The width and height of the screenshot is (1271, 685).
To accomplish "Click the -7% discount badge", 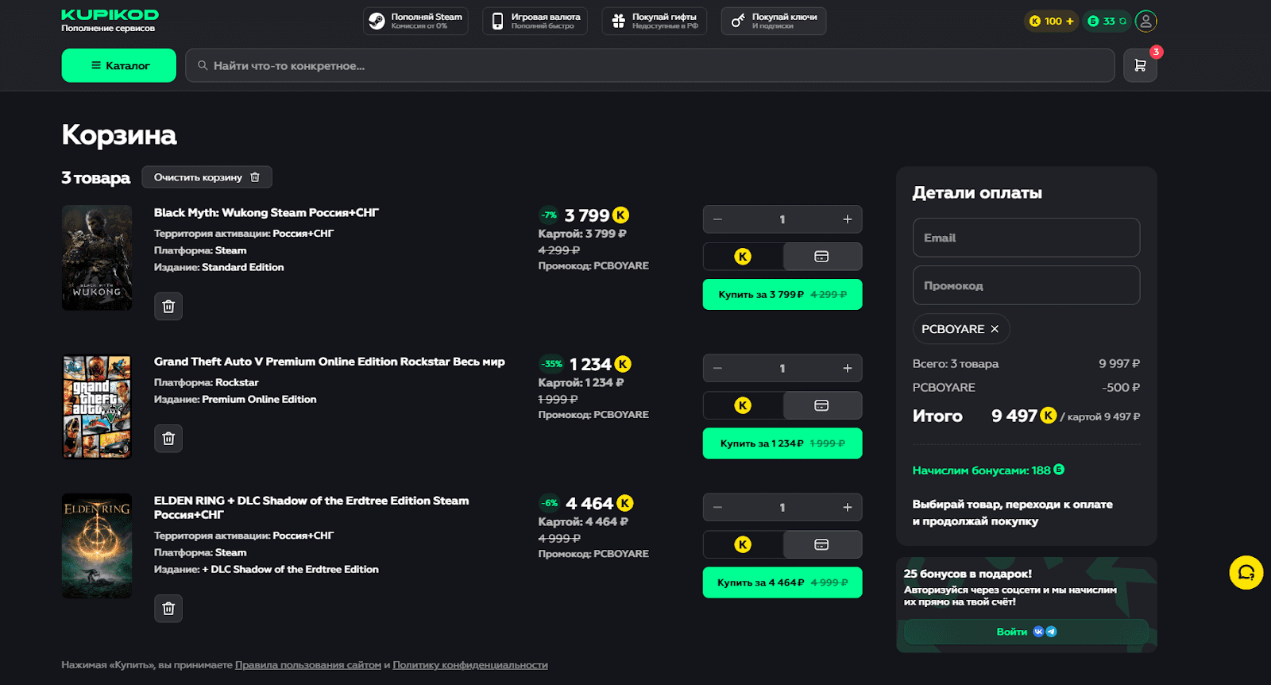I will pyautogui.click(x=549, y=215).
